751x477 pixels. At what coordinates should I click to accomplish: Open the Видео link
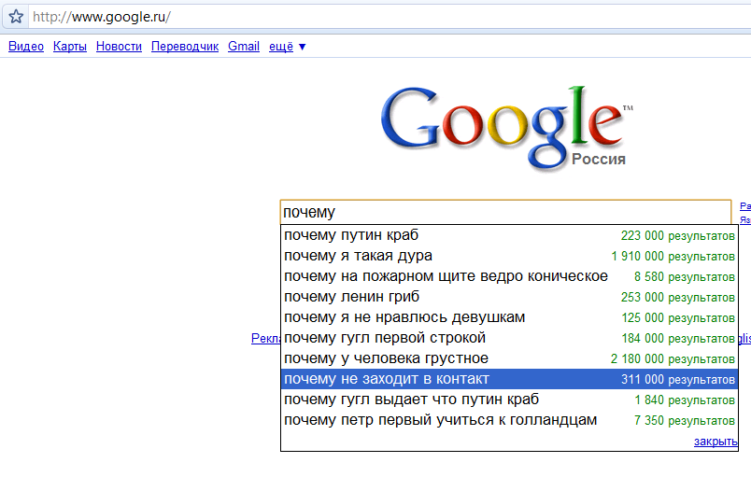tap(26, 47)
